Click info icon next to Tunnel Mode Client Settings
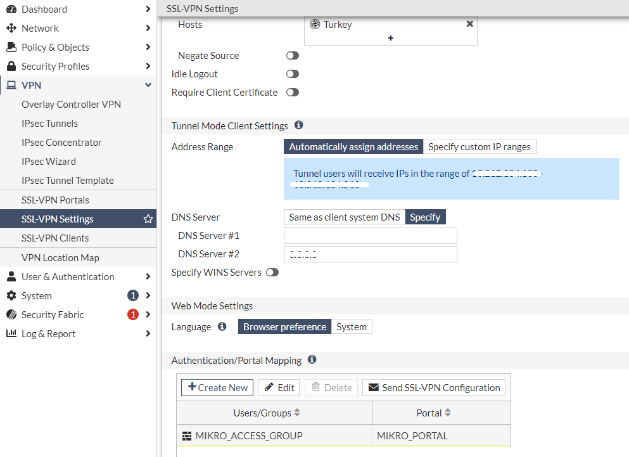The height and width of the screenshot is (457, 629). click(x=299, y=126)
